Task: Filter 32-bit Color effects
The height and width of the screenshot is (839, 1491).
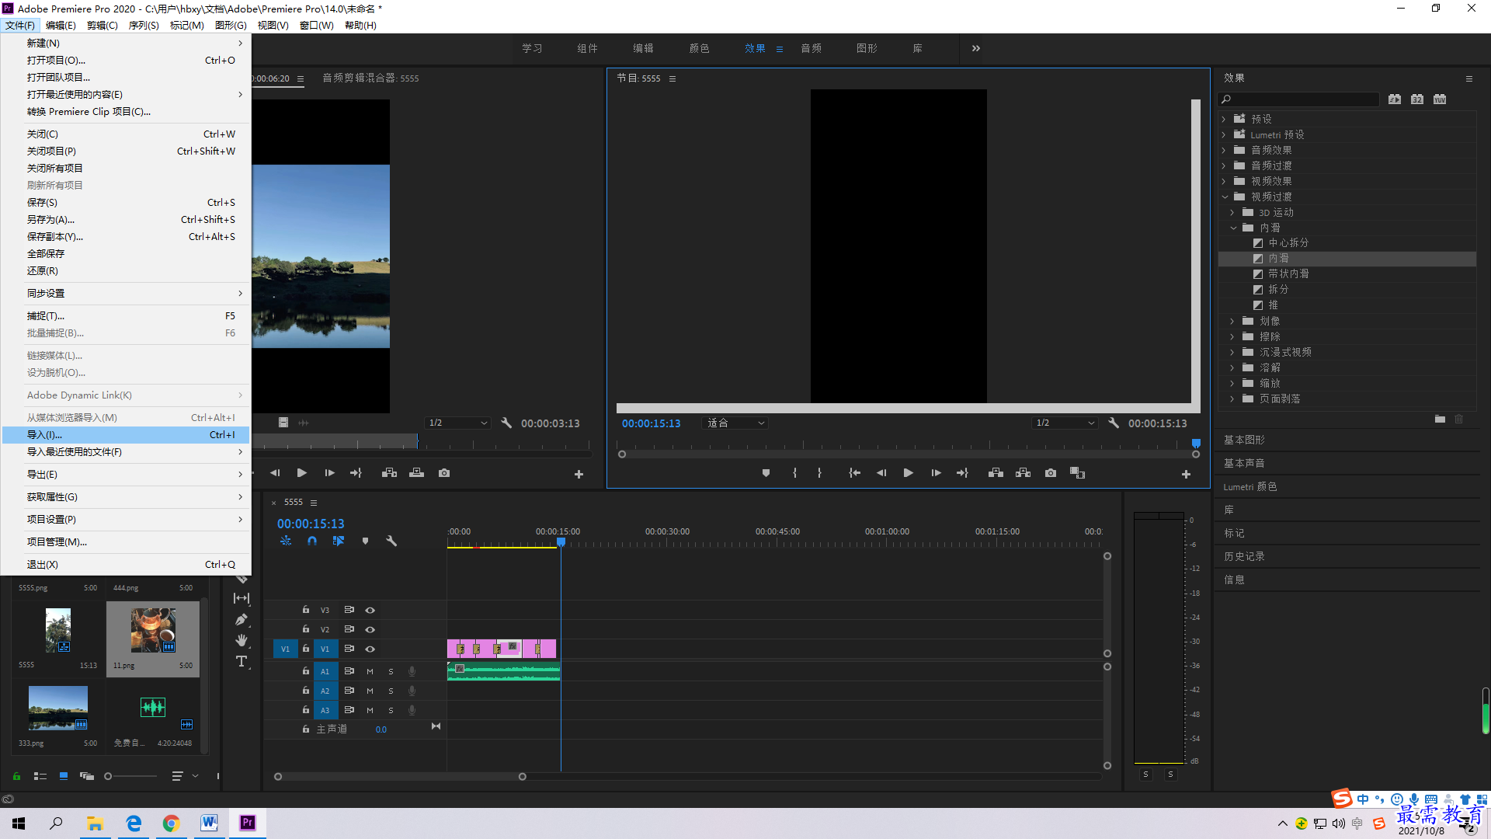Action: [x=1417, y=99]
